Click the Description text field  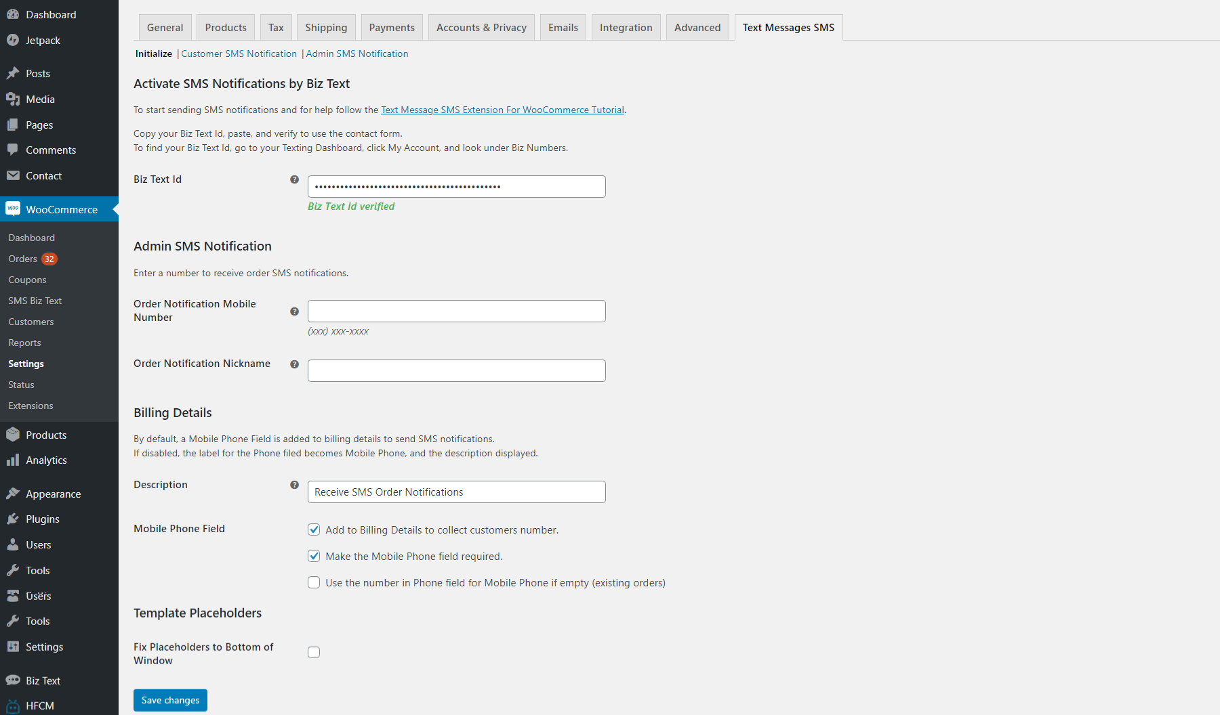coord(457,492)
